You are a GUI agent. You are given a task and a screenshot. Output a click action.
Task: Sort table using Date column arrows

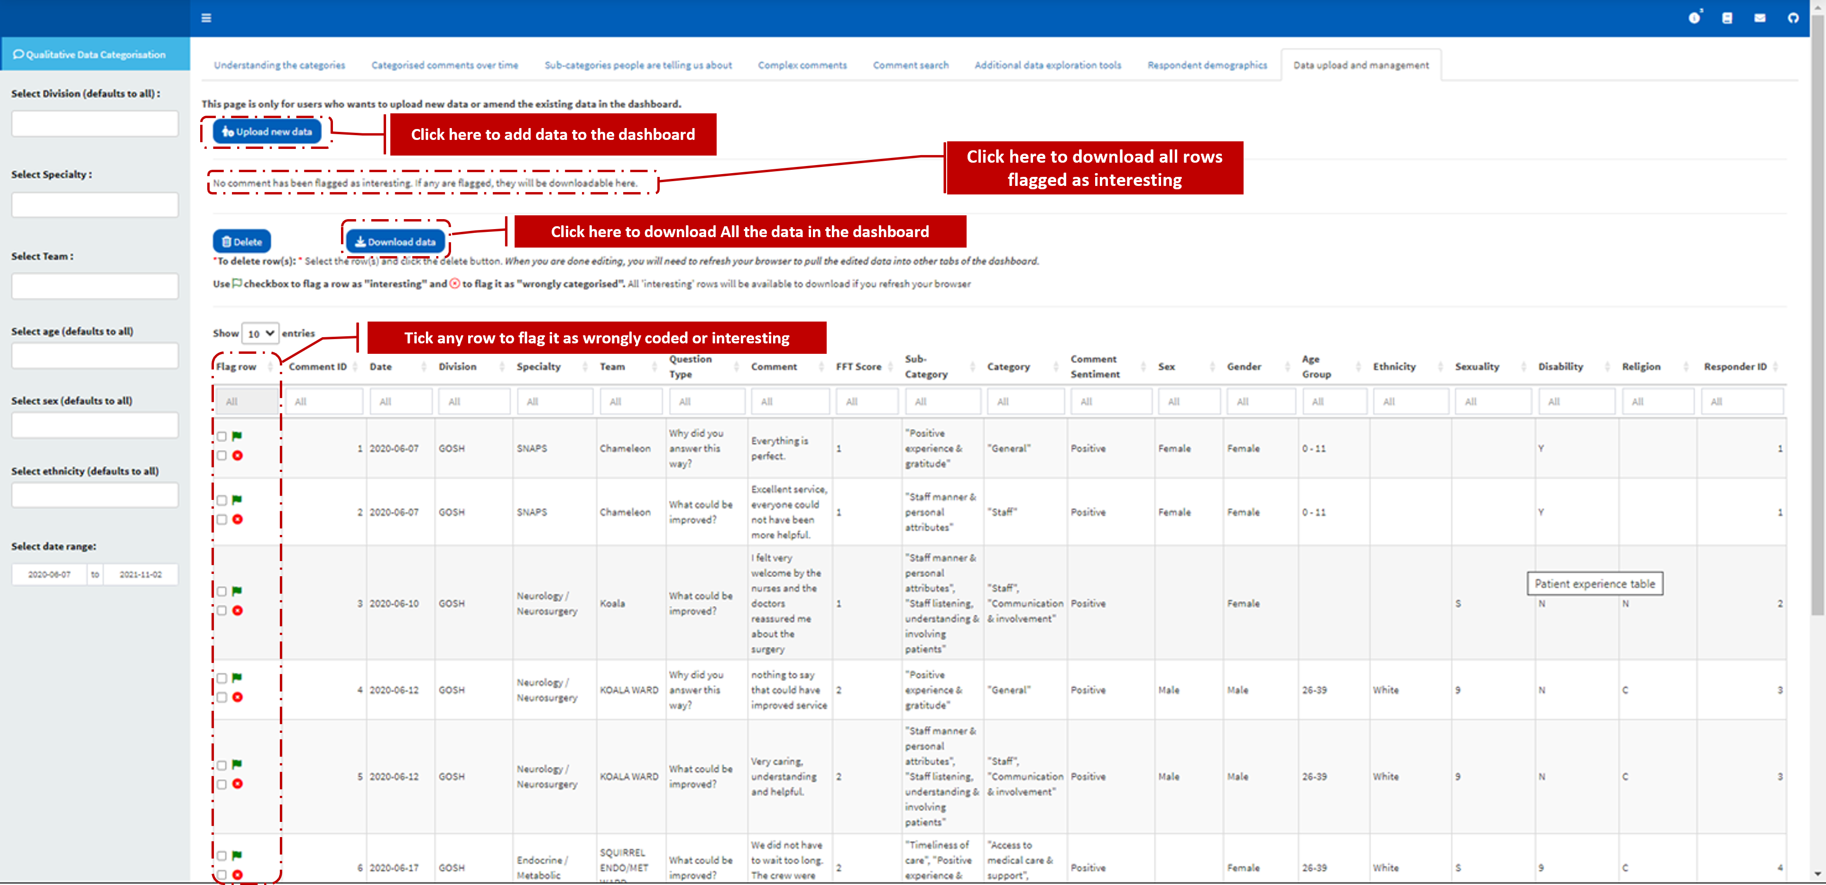tap(424, 367)
